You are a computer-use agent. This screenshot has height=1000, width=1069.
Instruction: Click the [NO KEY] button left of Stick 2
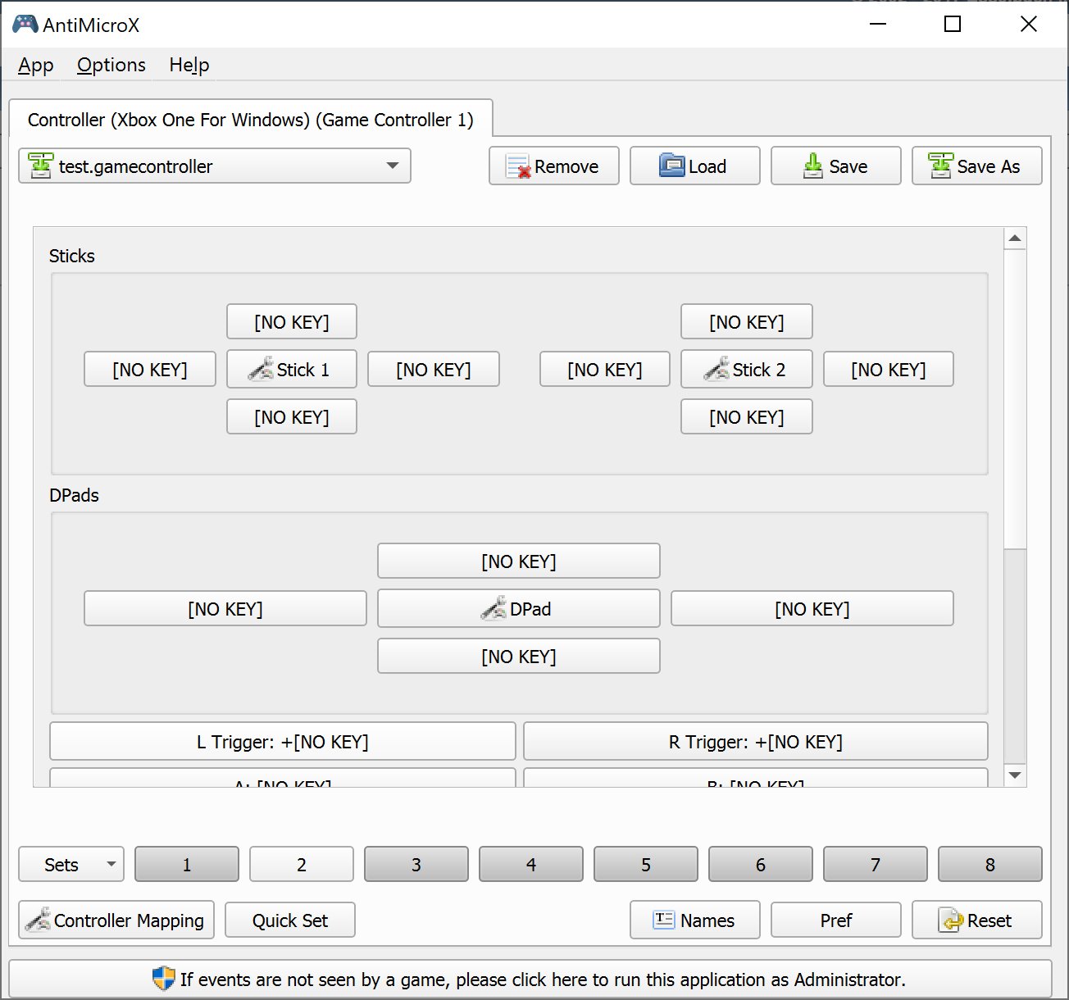click(x=605, y=370)
